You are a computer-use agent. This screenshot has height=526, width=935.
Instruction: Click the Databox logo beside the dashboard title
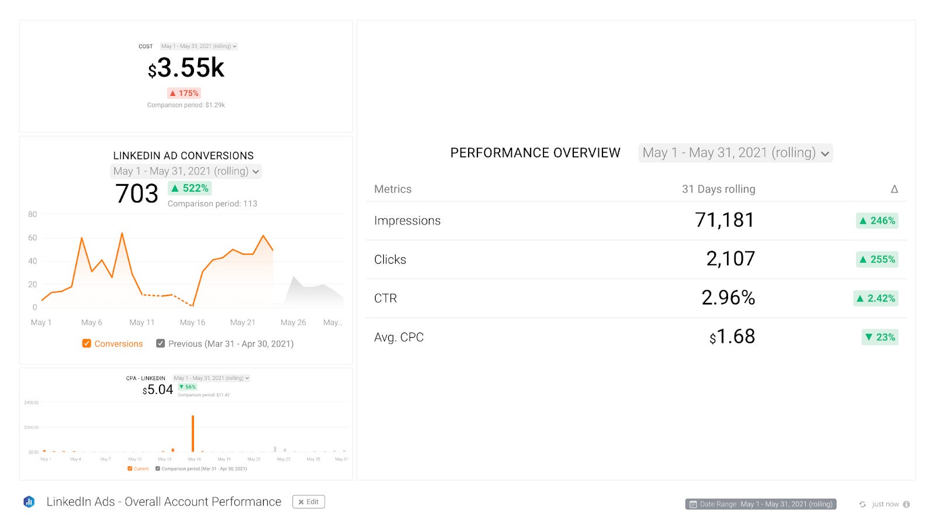point(28,501)
